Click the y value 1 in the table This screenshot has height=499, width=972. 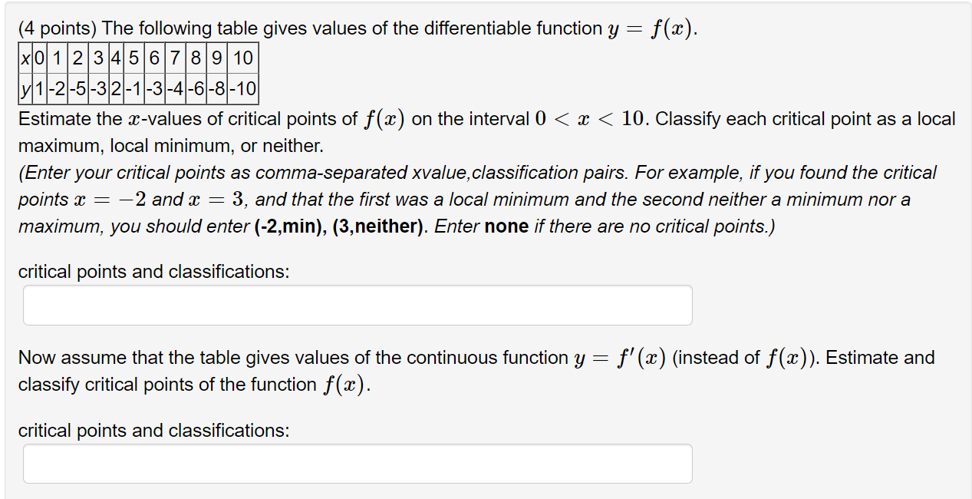click(40, 87)
